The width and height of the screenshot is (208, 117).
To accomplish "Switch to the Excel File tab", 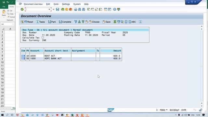I will (x=4, y=6).
